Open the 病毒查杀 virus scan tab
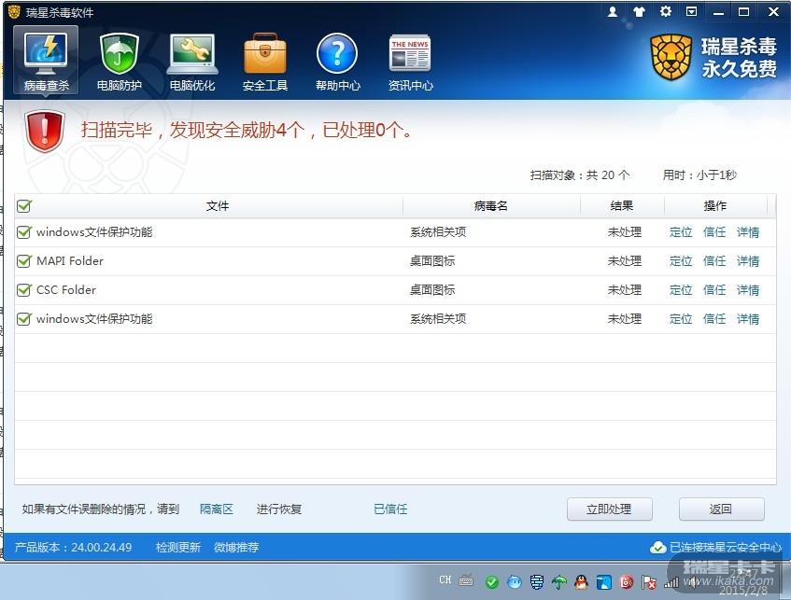This screenshot has width=791, height=600. (45, 63)
